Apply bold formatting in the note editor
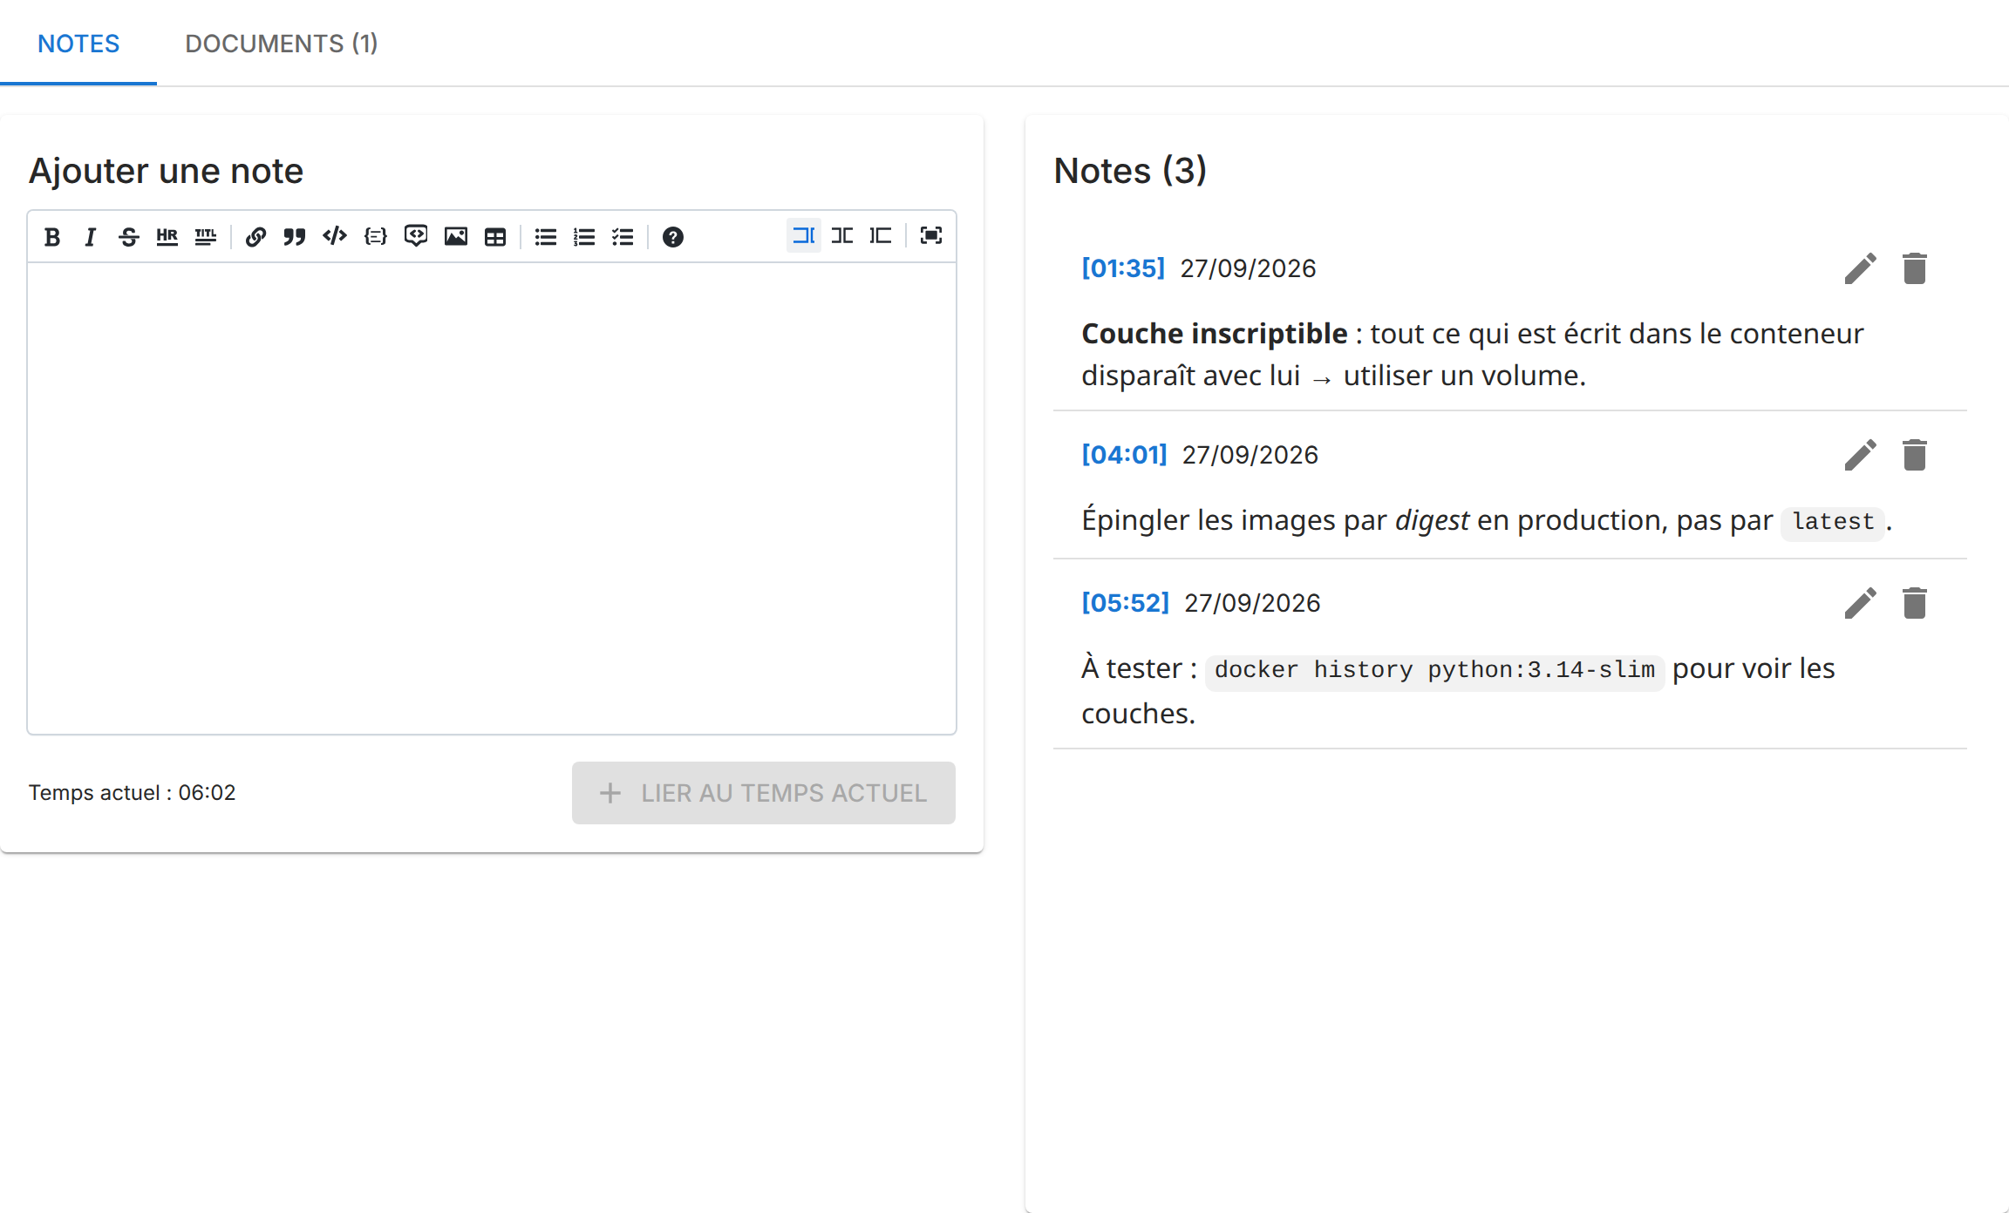Image resolution: width=2009 pixels, height=1213 pixels. point(52,236)
